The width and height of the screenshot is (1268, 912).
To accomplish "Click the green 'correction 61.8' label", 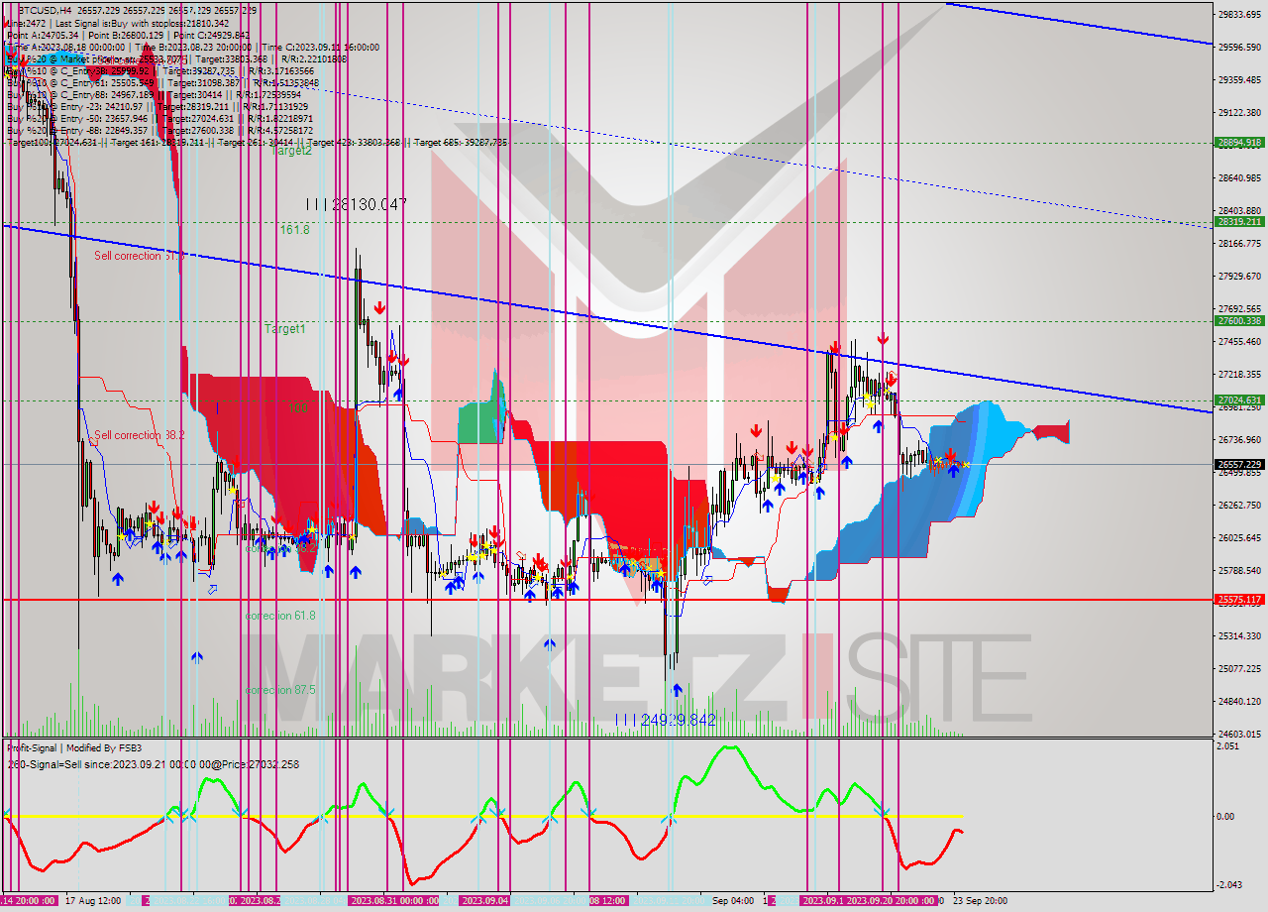I will pyautogui.click(x=280, y=616).
